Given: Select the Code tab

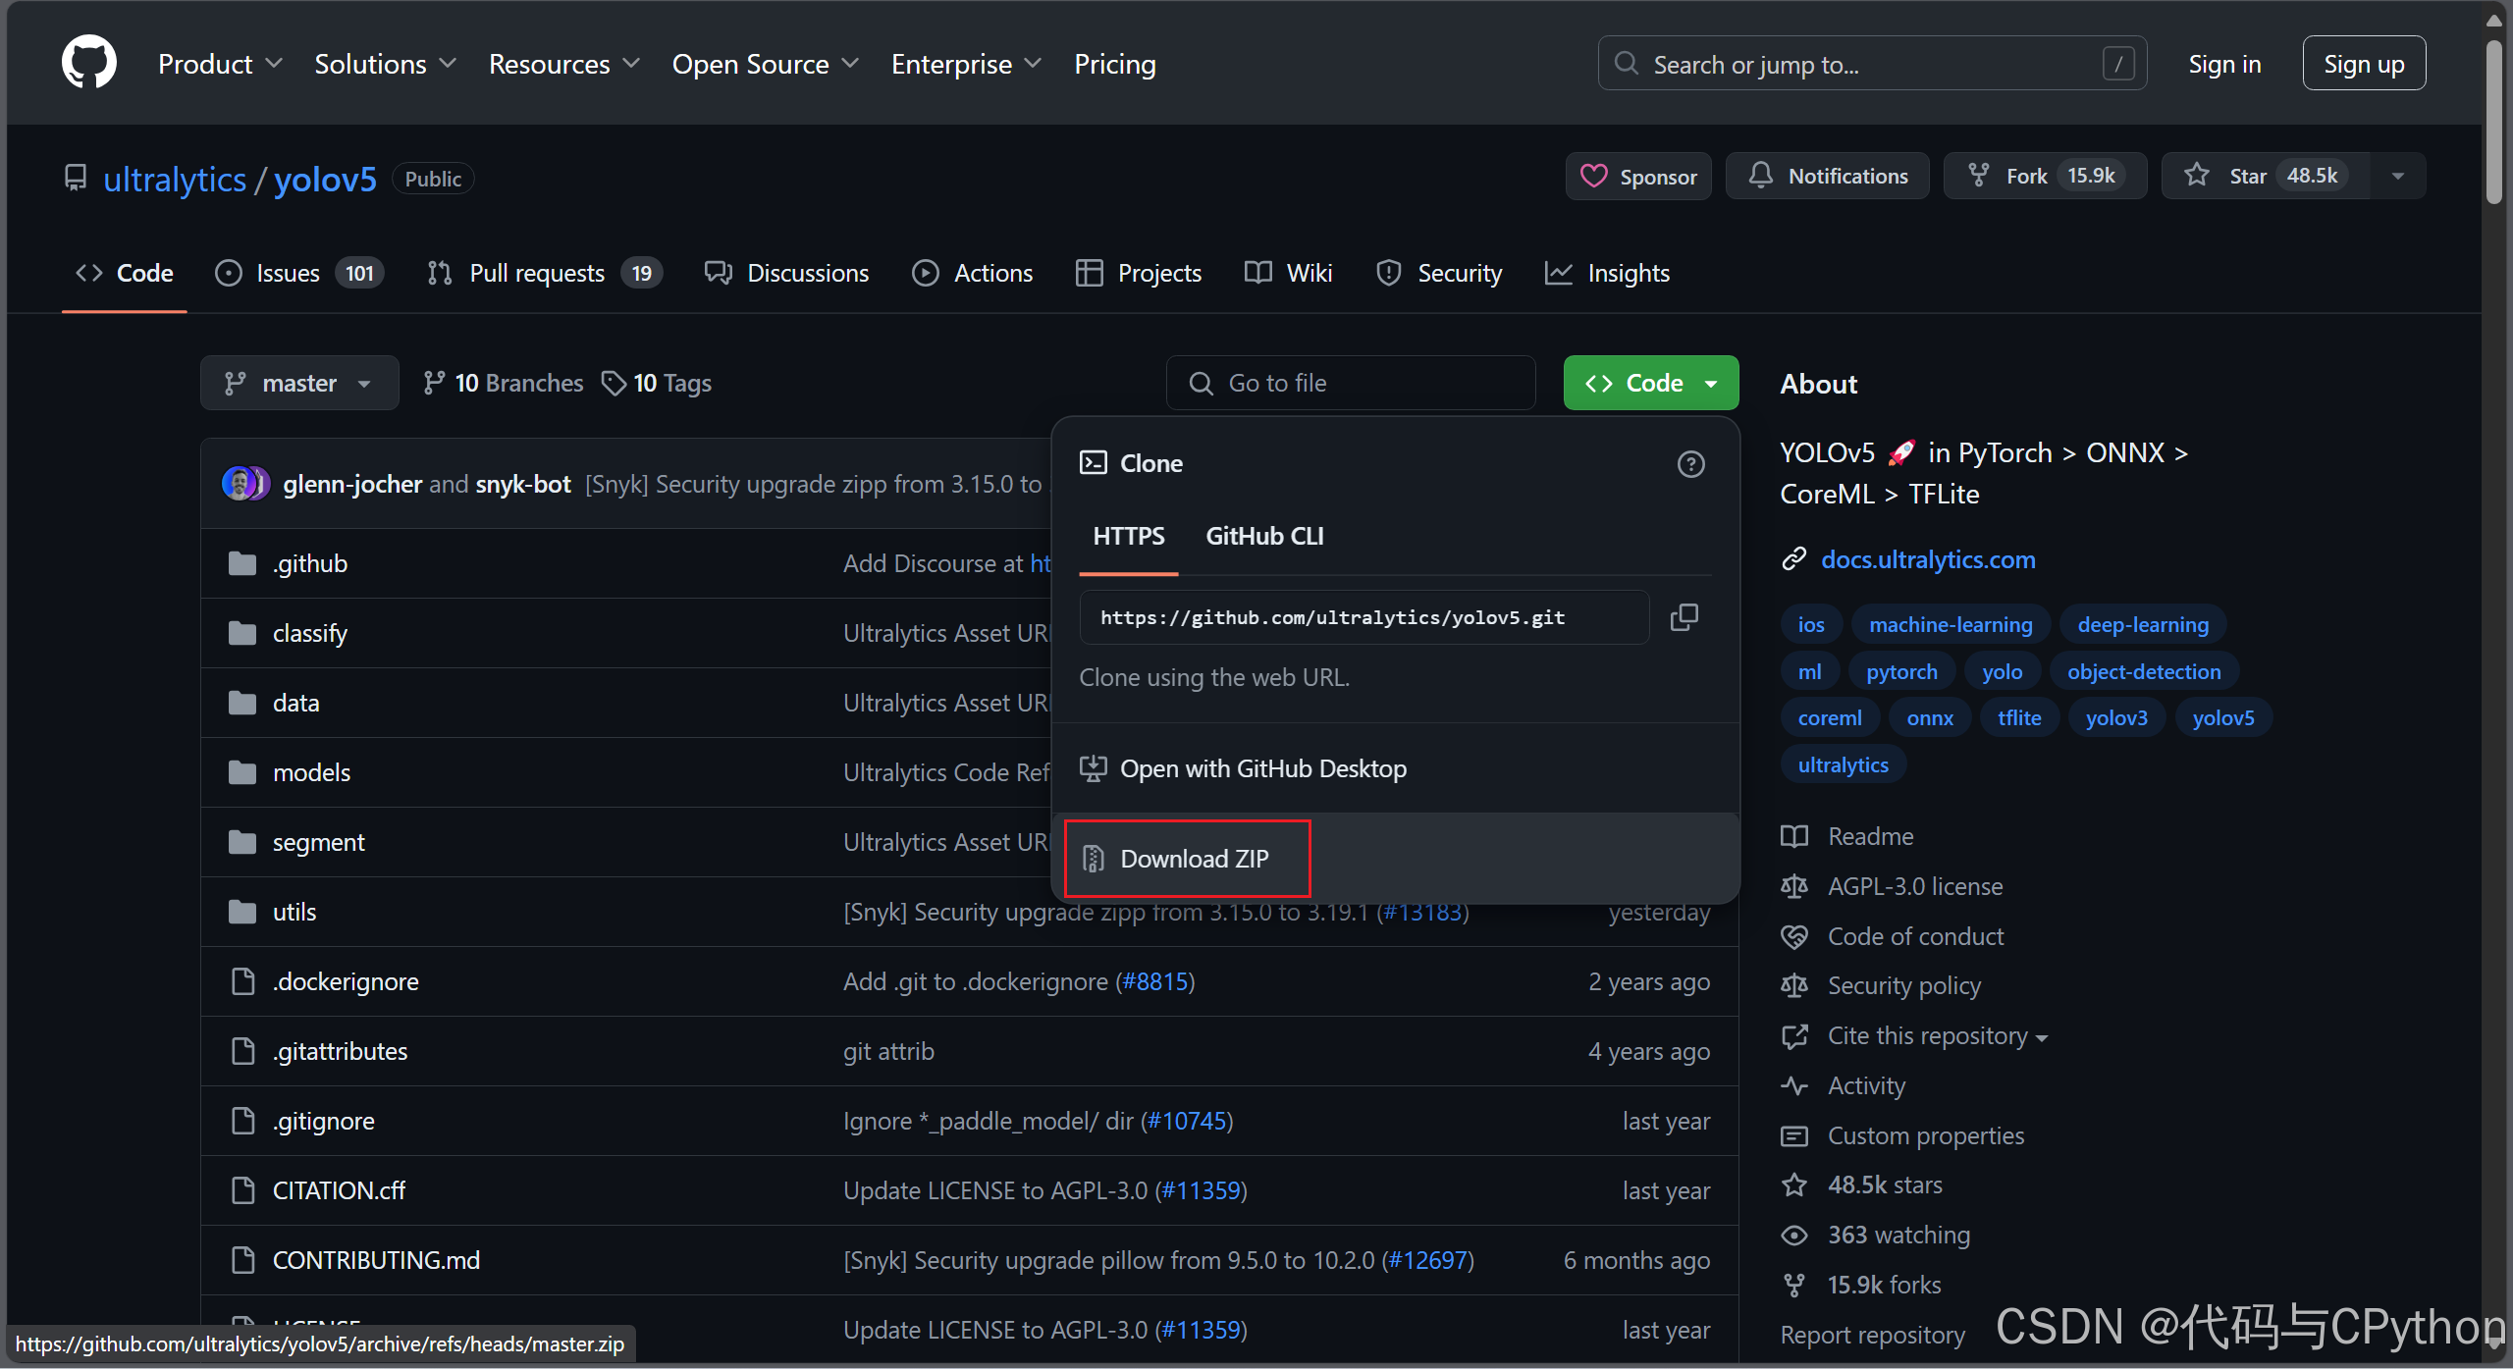Looking at the screenshot, I should pos(125,273).
